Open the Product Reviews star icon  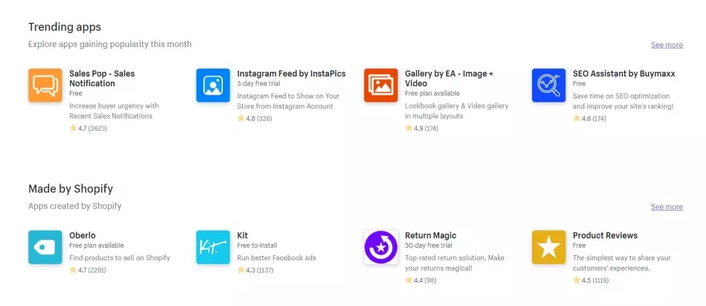click(549, 247)
